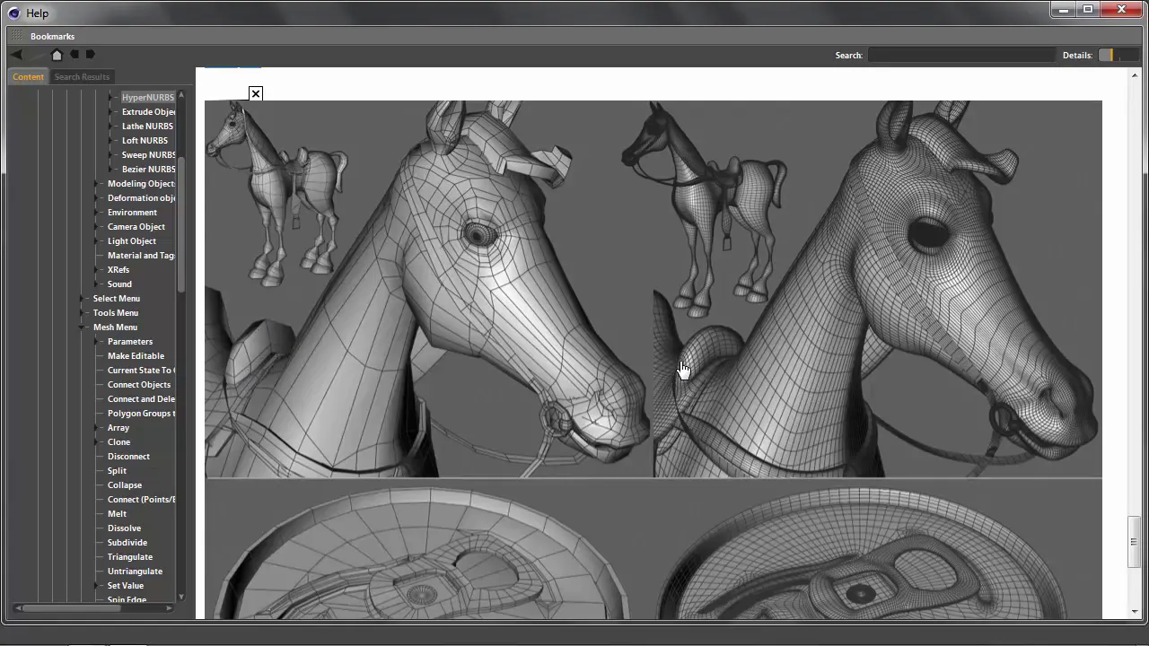Open the Disconnect topic
Screen dimensions: 1149x646
click(x=128, y=456)
